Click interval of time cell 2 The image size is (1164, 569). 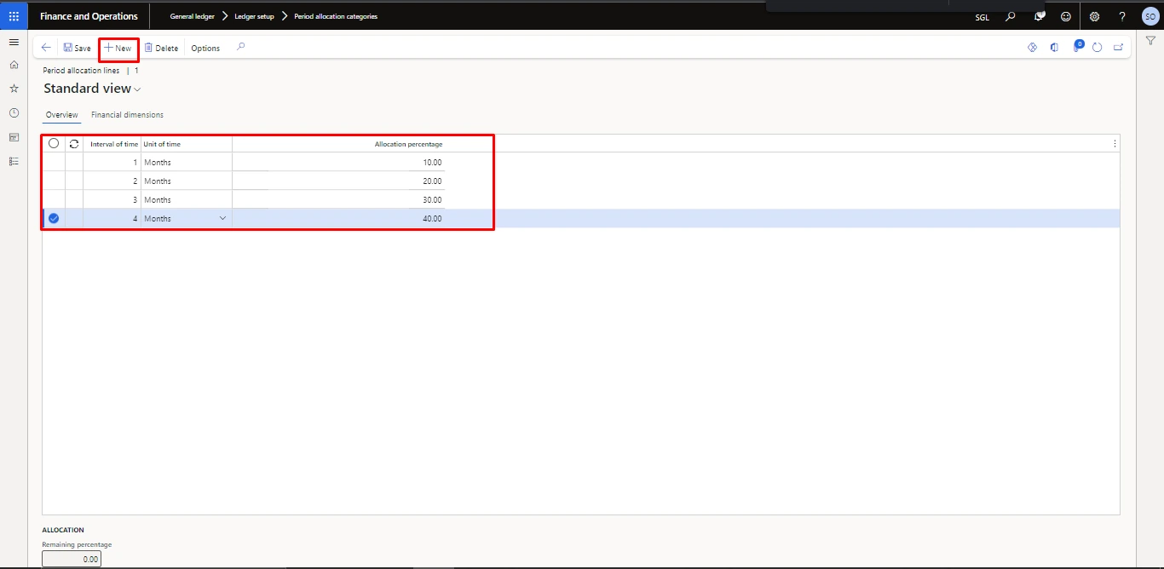[112, 181]
